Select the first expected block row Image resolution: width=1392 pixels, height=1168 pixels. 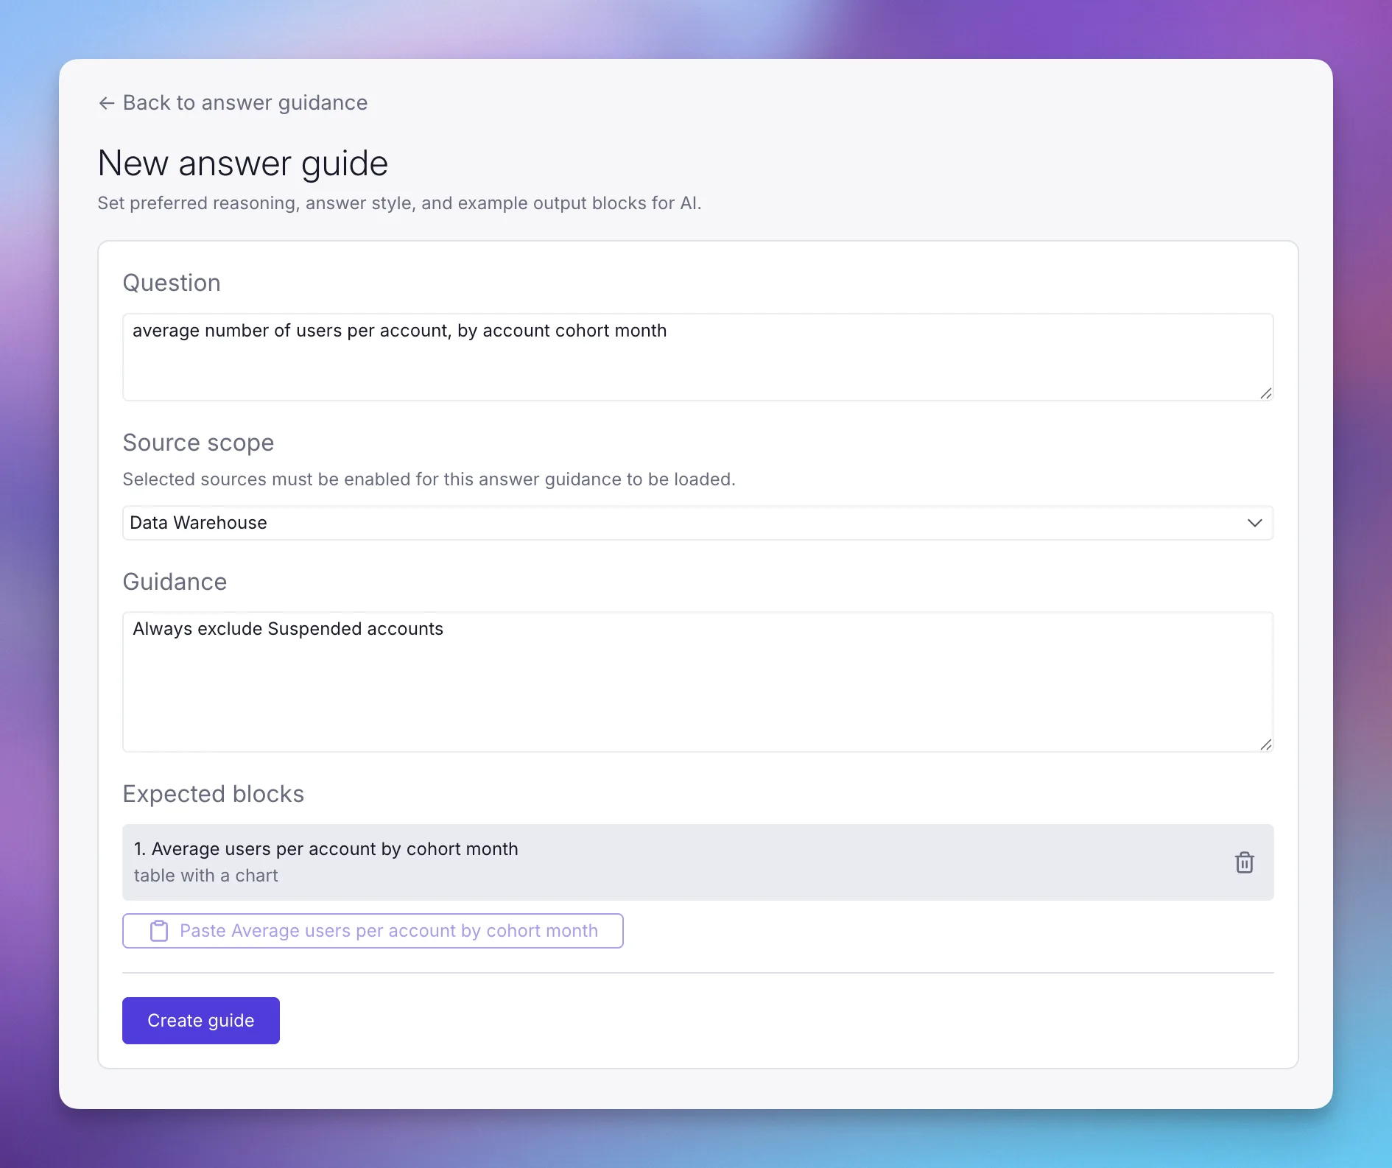(697, 862)
